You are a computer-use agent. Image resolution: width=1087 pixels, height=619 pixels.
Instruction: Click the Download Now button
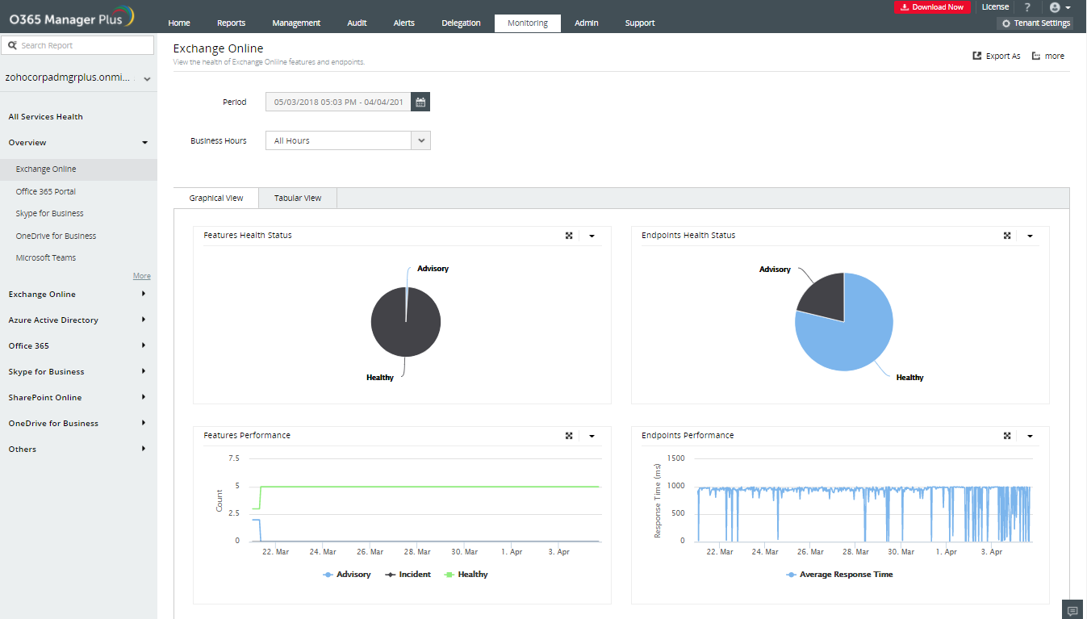pyautogui.click(x=932, y=7)
